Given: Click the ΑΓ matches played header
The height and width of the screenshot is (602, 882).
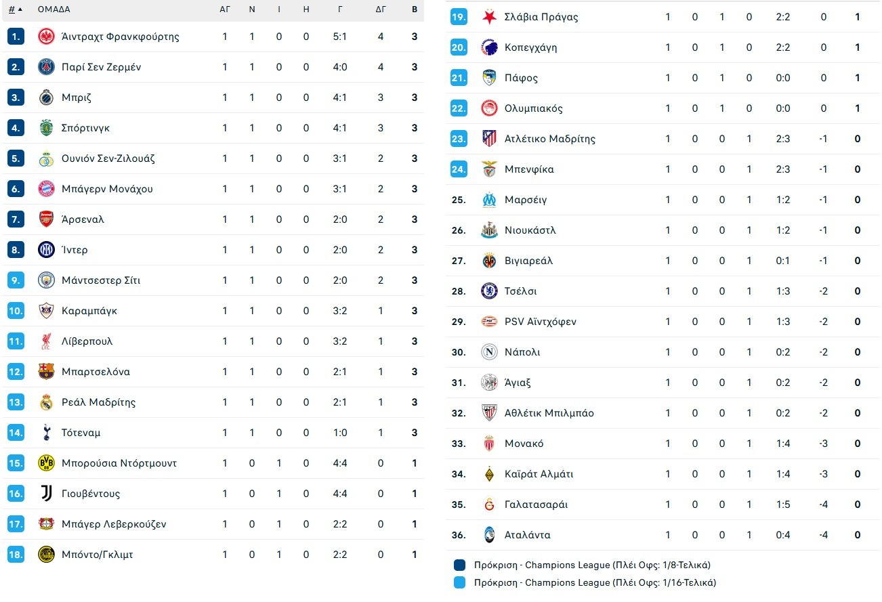Looking at the screenshot, I should point(225,9).
